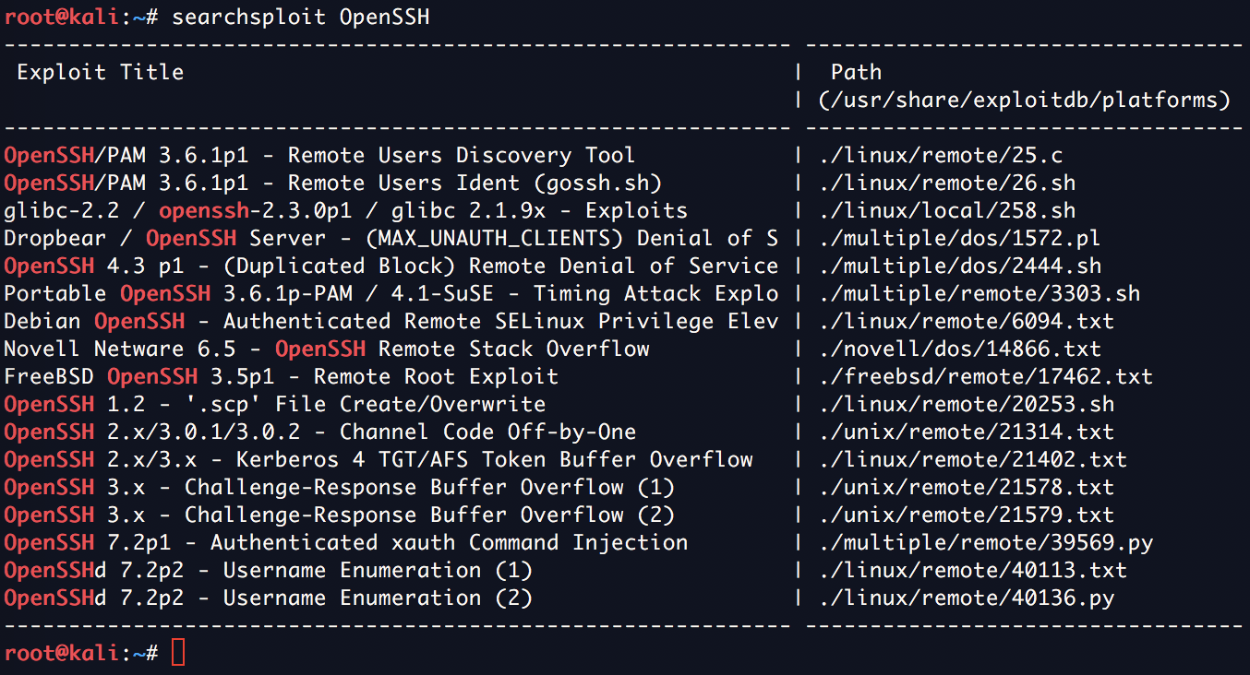The image size is (1250, 675).
Task: Click path './freebsd/remote/17462.txt'
Action: tap(985, 376)
